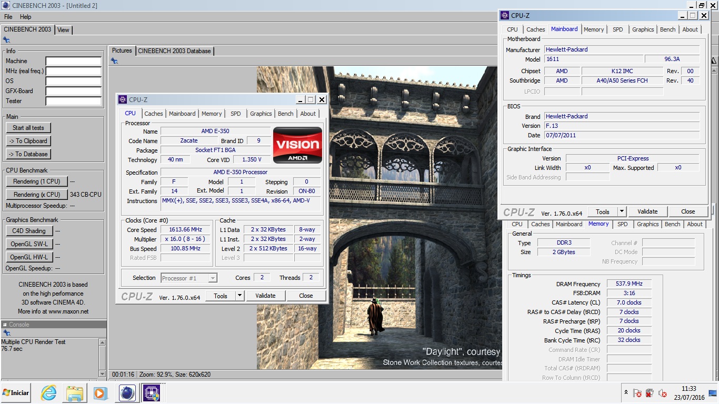Click Start all tests button
This screenshot has height=404, width=719.
click(x=28, y=128)
